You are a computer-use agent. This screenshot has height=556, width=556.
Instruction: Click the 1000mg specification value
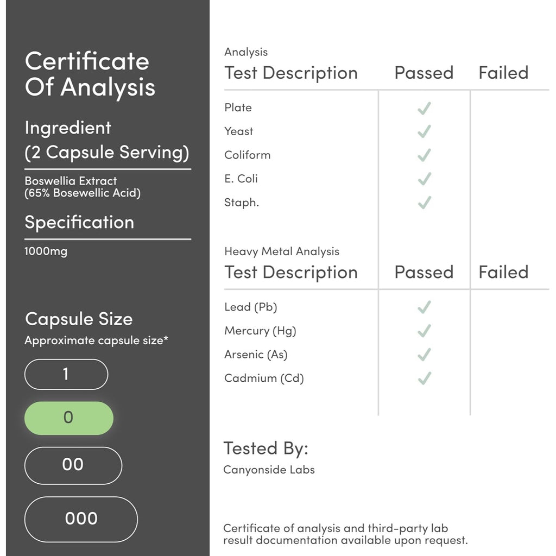[46, 251]
